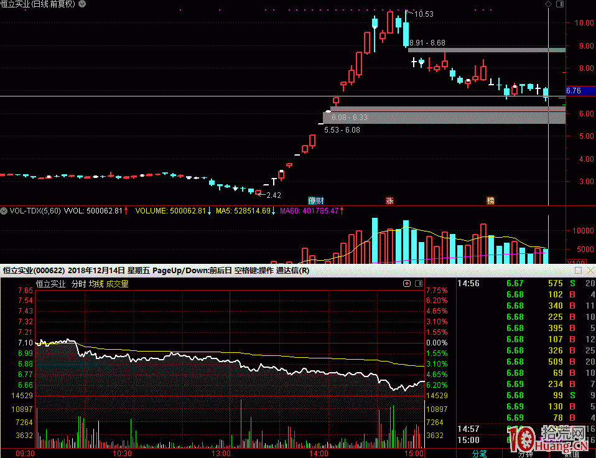Select the 分时 label in the intraday header

(x=78, y=284)
